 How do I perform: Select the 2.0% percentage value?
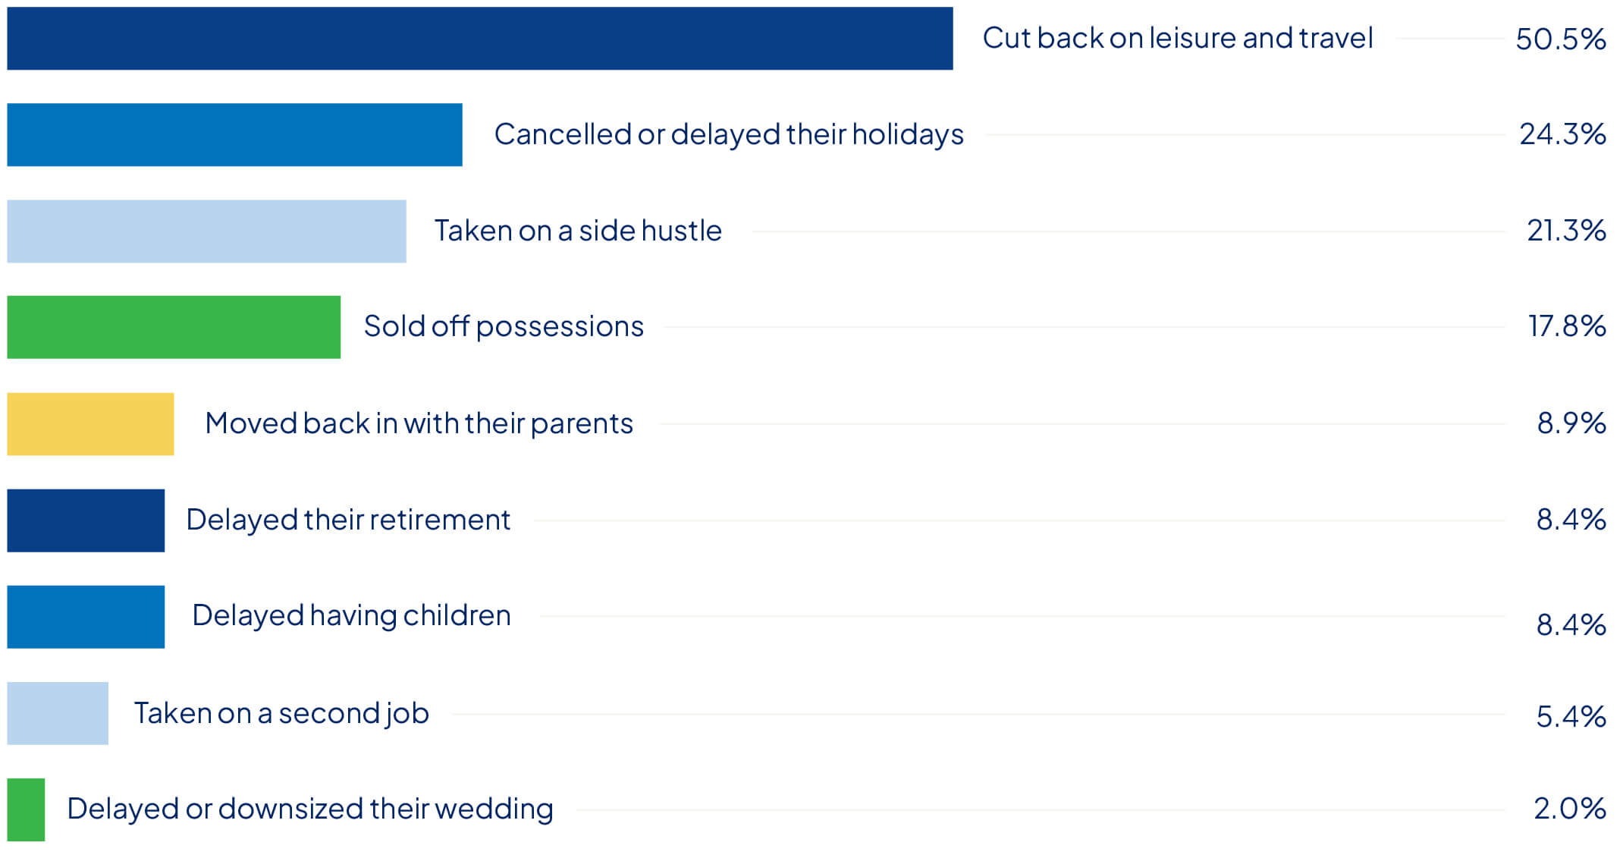click(1569, 809)
